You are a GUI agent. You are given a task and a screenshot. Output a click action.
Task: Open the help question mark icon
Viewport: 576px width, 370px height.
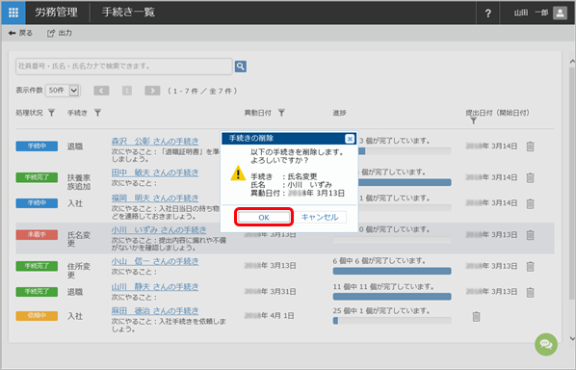click(x=487, y=13)
